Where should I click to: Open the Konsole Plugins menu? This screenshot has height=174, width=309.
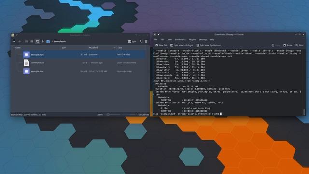click(192, 40)
